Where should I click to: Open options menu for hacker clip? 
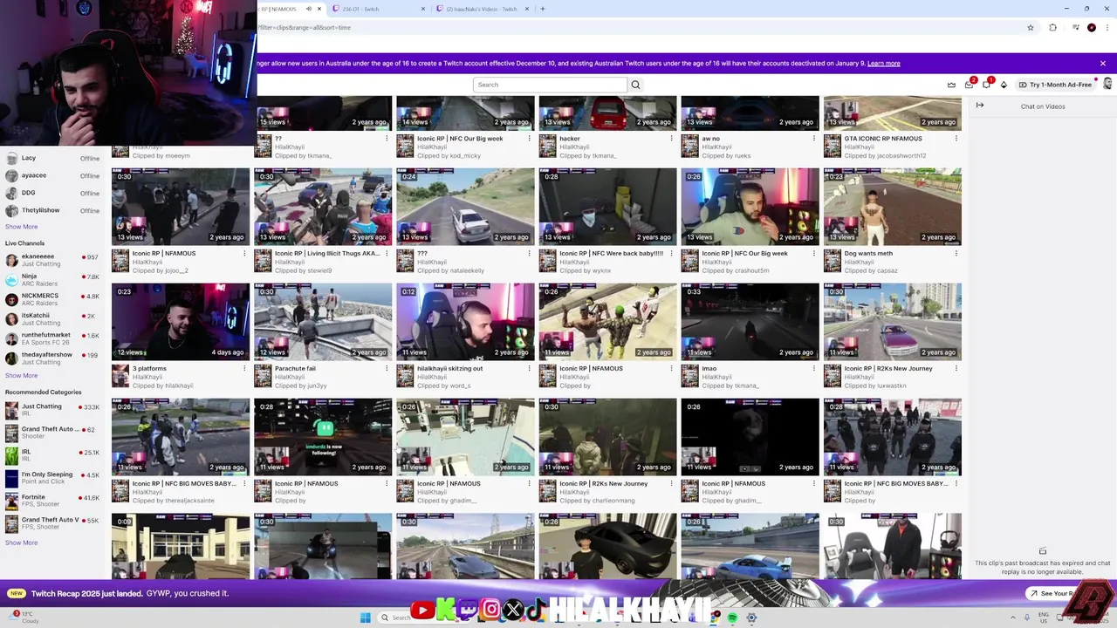point(671,139)
